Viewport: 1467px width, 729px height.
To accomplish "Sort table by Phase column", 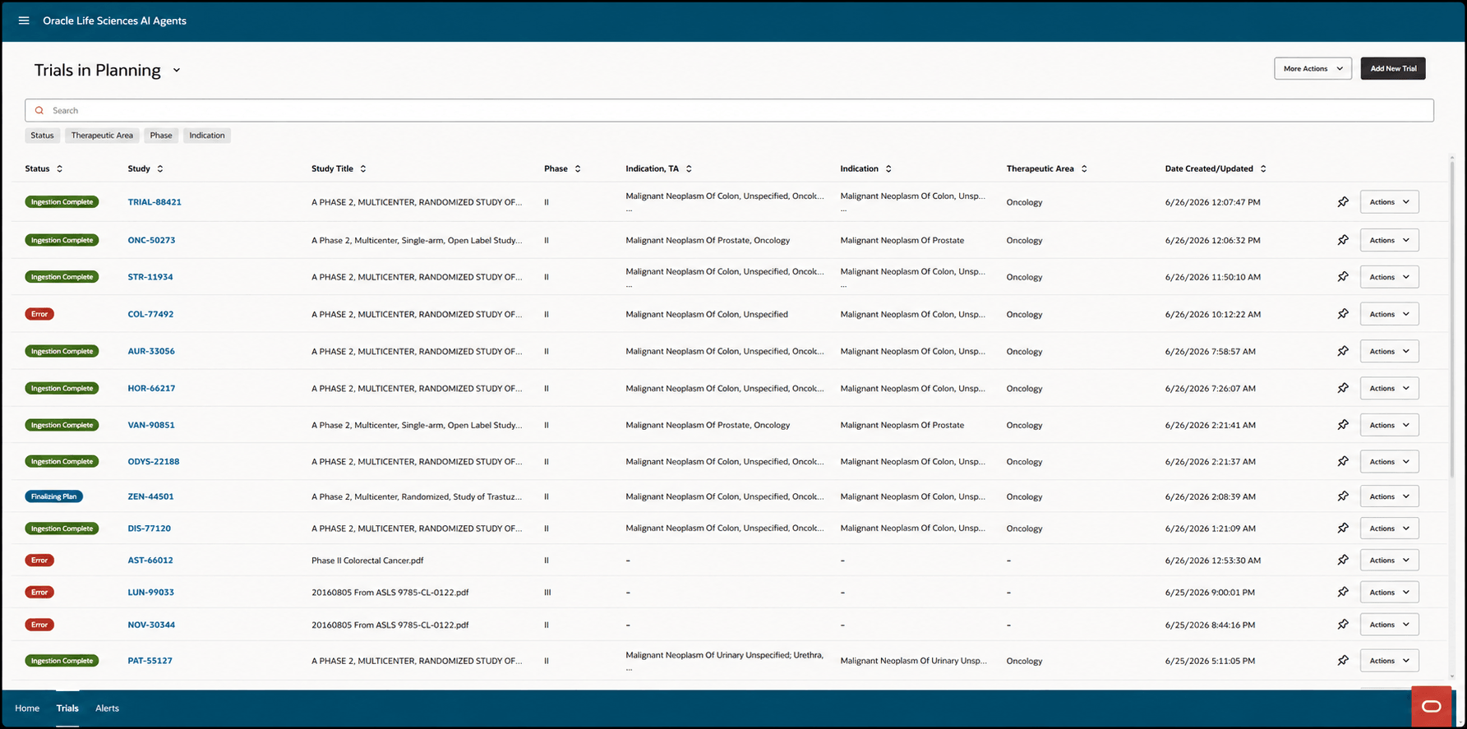I will [578, 168].
